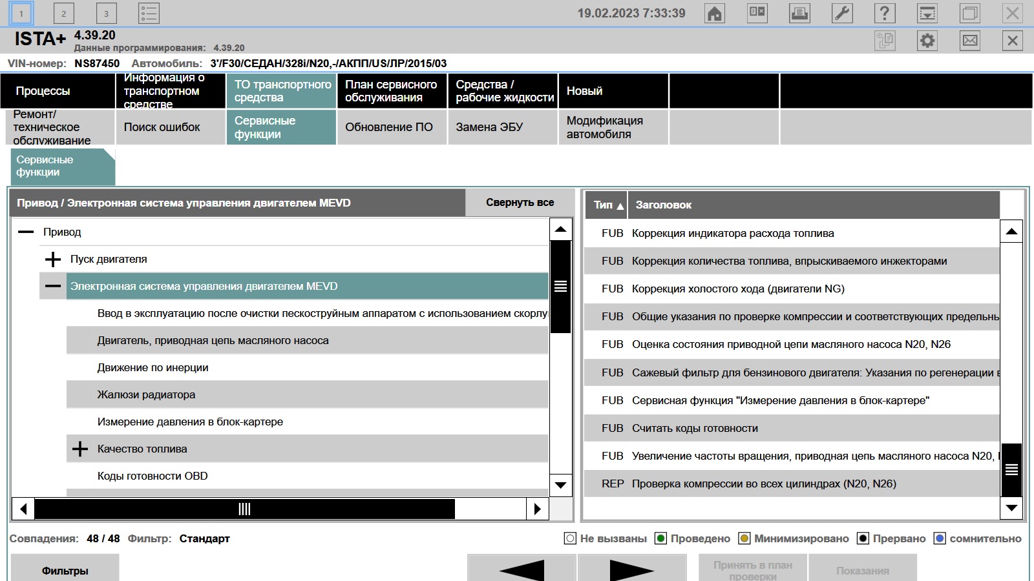The image size is (1034, 581).
Task: Click the left tree vertical scrollbar thumb
Action: tap(560, 287)
